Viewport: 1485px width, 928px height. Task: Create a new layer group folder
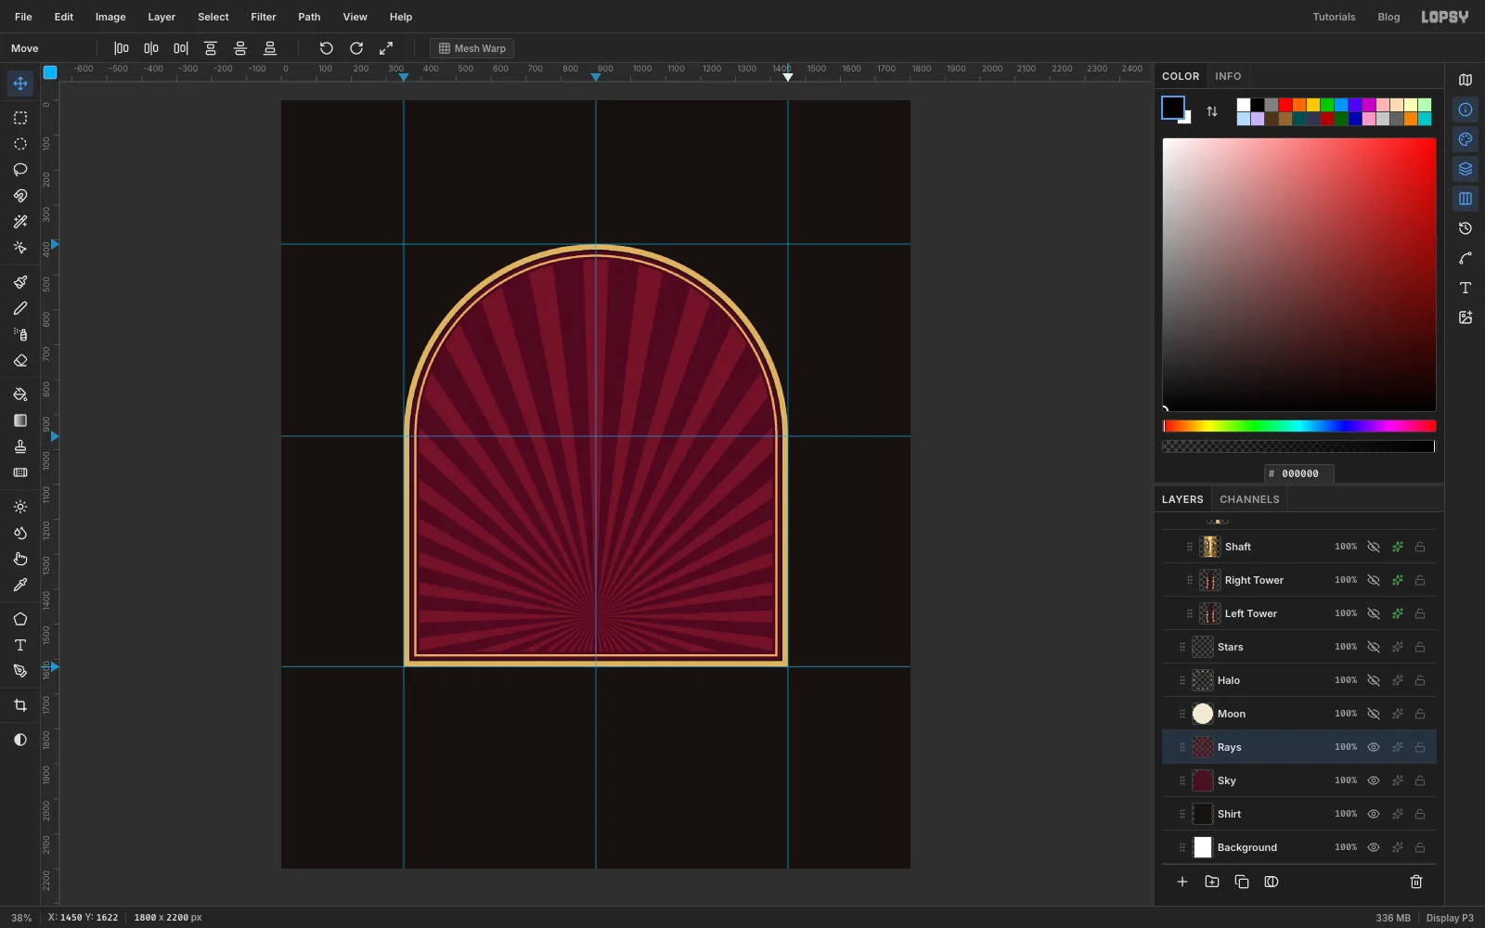coord(1212,882)
